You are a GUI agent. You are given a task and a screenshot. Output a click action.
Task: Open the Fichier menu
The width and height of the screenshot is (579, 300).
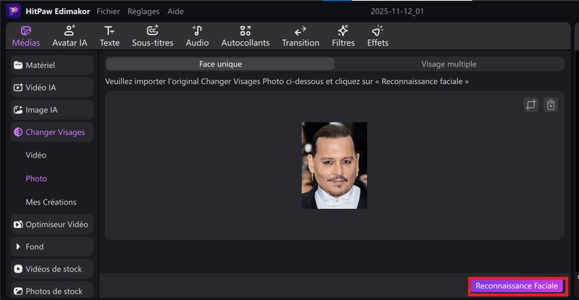tap(108, 12)
